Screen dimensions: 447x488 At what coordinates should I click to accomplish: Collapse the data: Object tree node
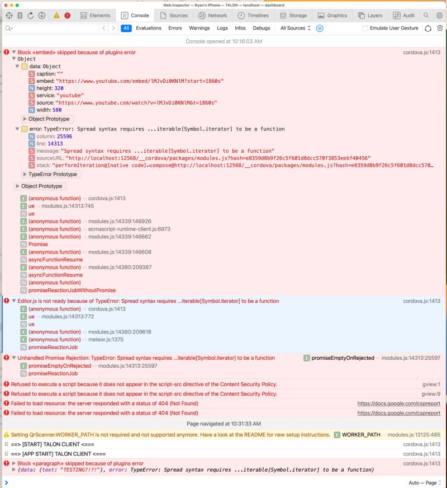click(x=17, y=66)
